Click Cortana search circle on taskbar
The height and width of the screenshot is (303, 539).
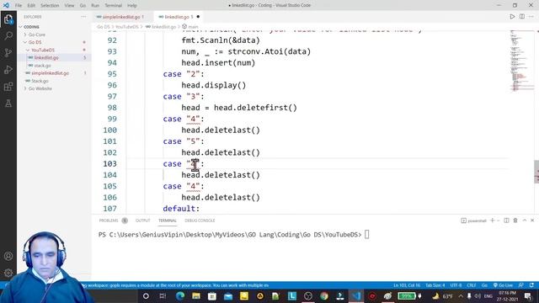(x=146, y=295)
